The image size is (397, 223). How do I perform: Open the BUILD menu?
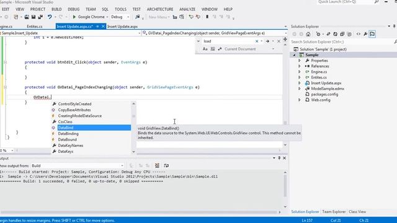pos(56,9)
